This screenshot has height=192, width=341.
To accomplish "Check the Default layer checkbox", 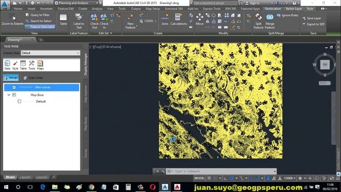I will (x=20, y=101).
